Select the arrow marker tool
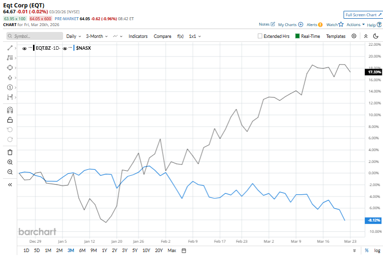 [10, 78]
